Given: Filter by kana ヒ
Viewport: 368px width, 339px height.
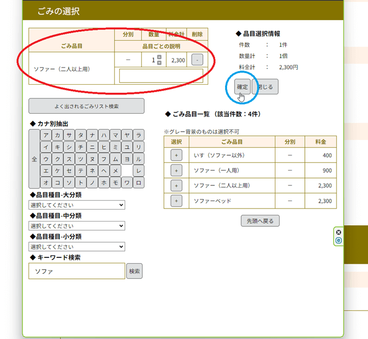Looking at the screenshot, I should (104, 147).
